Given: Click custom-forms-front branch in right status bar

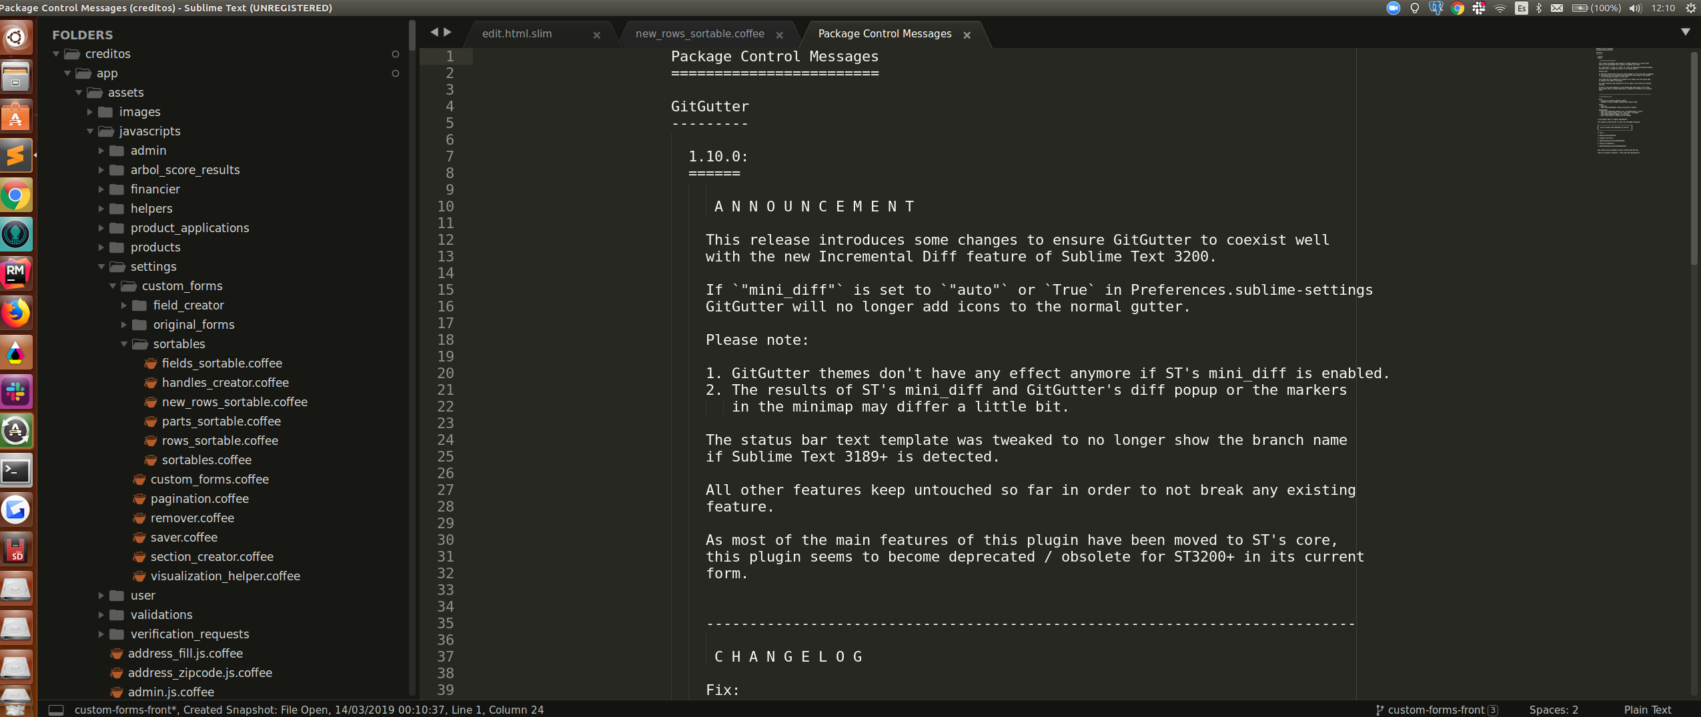Looking at the screenshot, I should click(x=1436, y=710).
